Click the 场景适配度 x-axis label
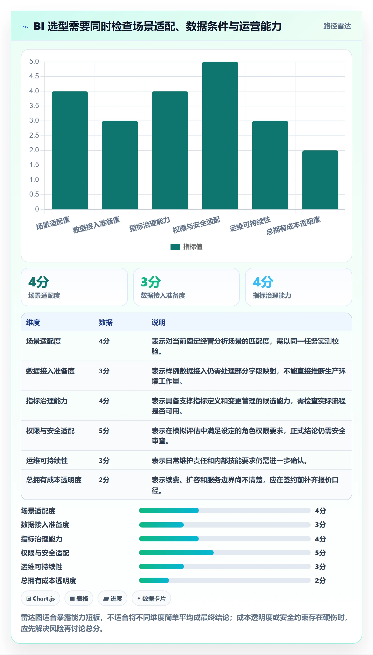Image resolution: width=373 pixels, height=655 pixels. click(53, 223)
